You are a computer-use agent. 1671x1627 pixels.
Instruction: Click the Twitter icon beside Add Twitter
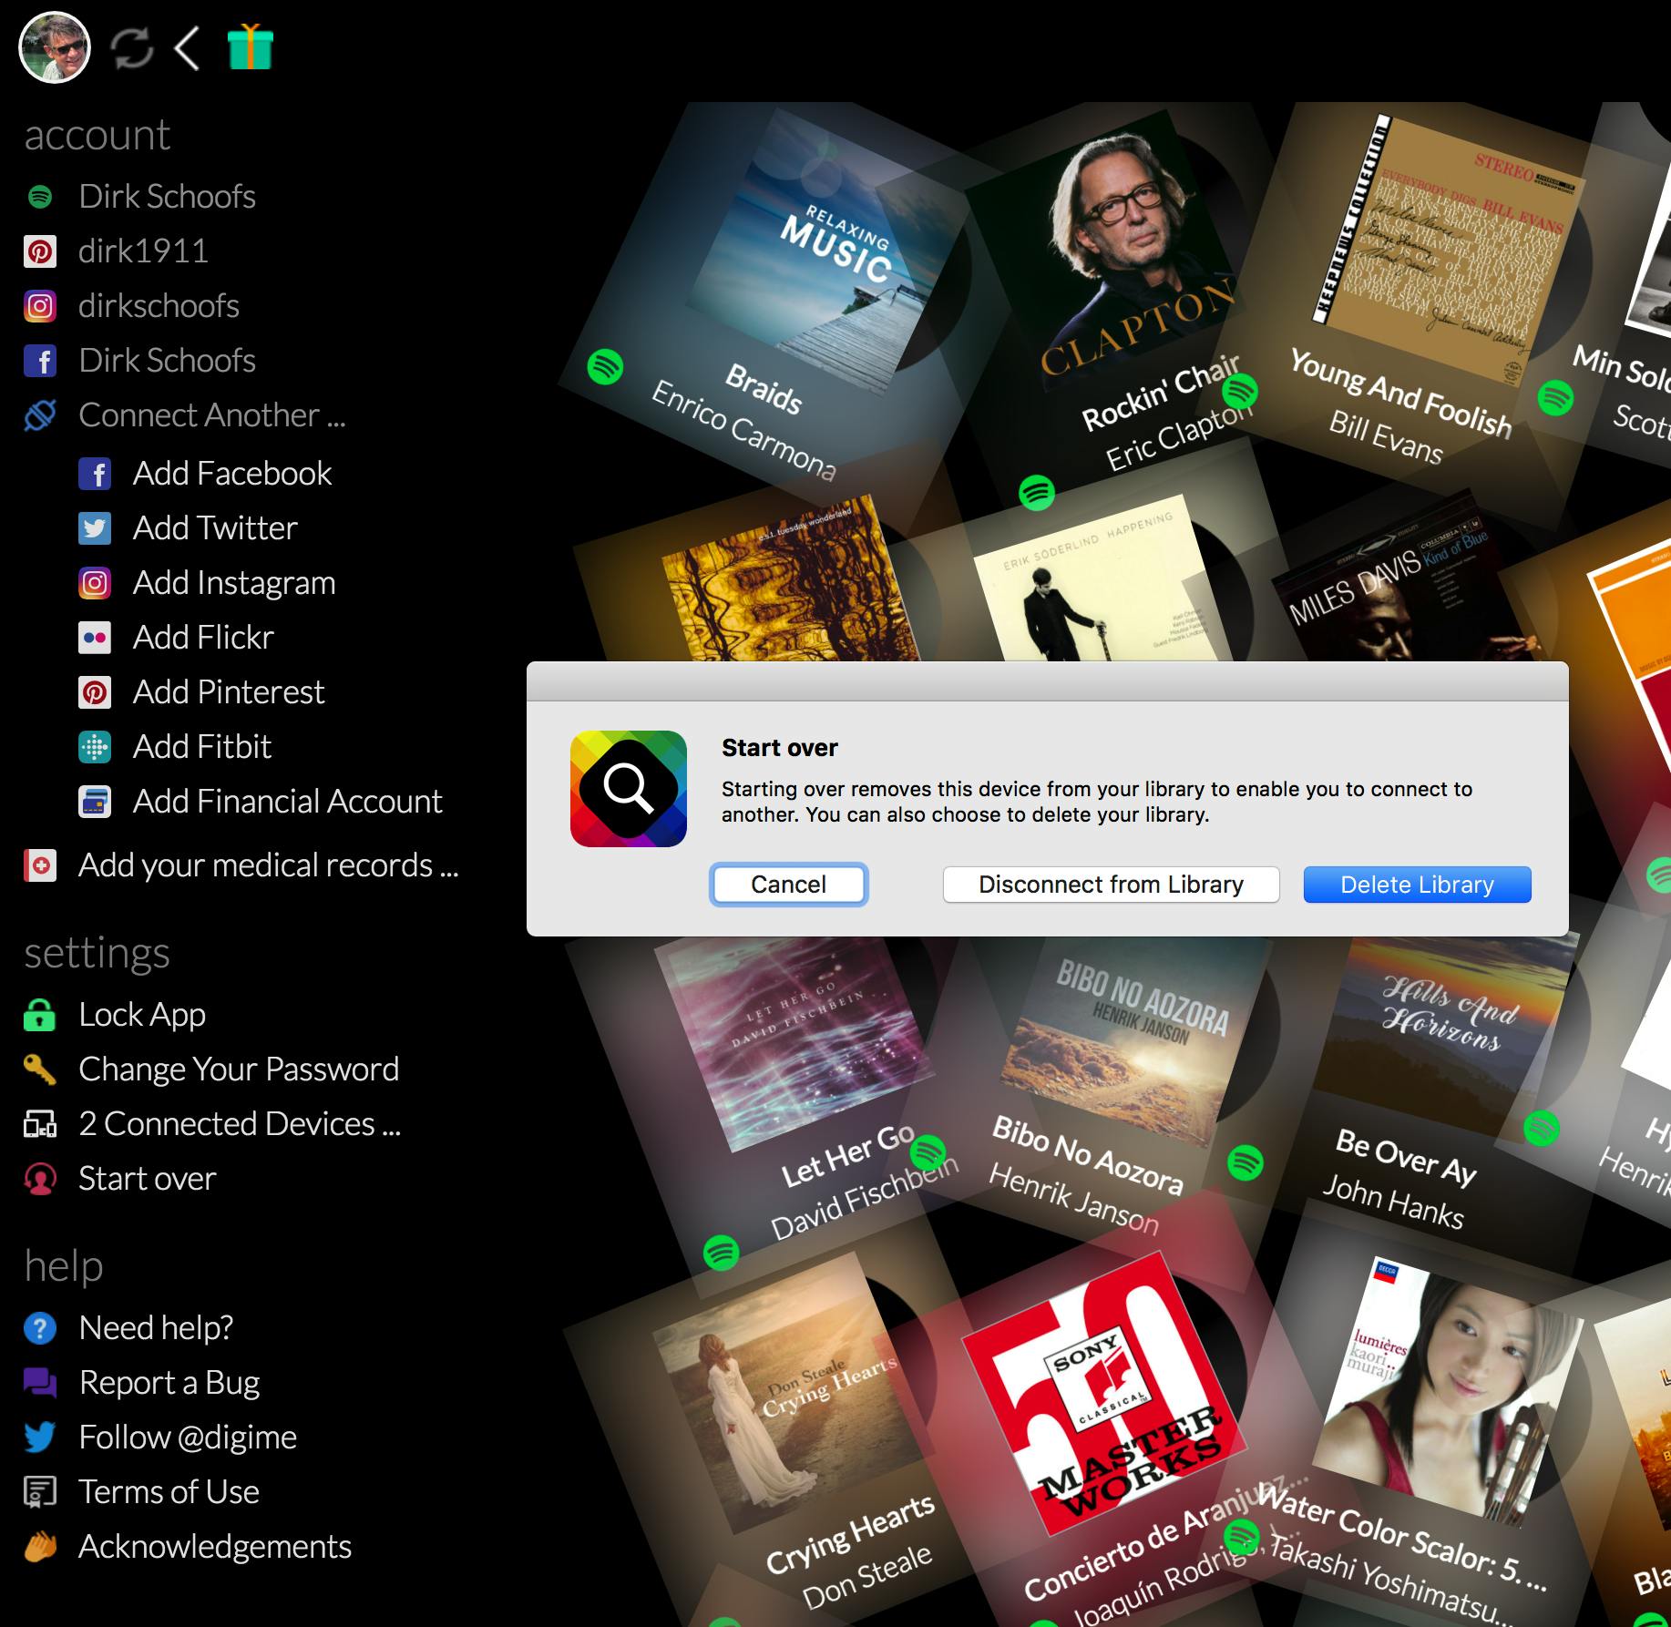click(x=95, y=528)
